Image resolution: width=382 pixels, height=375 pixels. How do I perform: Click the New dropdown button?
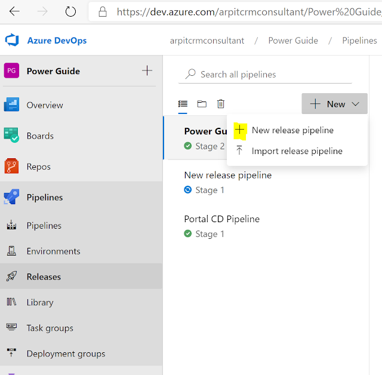pos(334,104)
